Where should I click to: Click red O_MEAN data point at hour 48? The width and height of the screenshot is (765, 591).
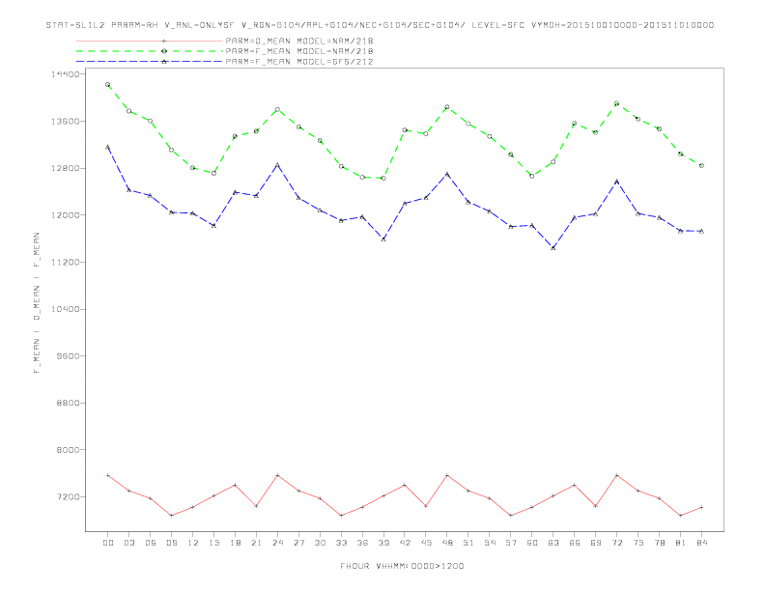(x=447, y=475)
